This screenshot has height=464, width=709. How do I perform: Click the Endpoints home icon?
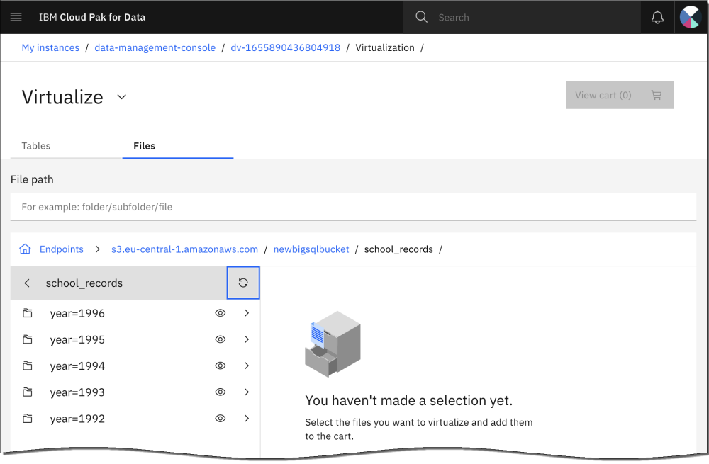coord(25,249)
